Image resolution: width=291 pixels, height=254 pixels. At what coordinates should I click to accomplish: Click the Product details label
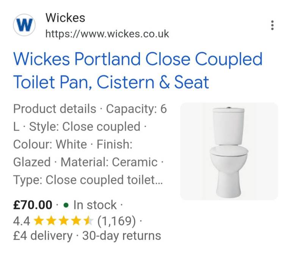point(55,109)
